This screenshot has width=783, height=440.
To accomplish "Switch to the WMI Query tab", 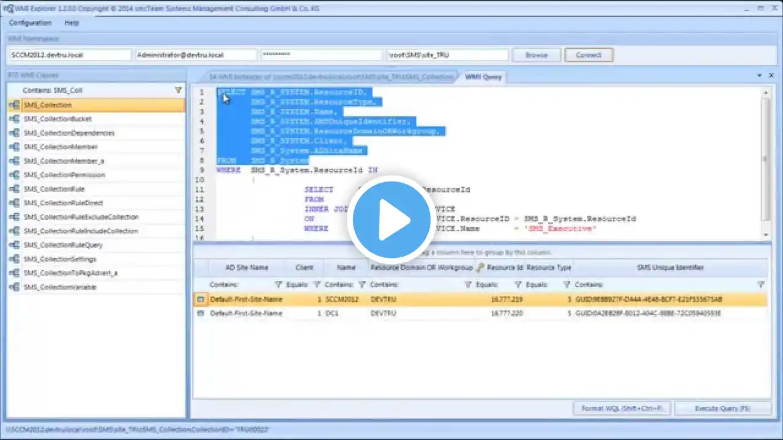I will pyautogui.click(x=483, y=77).
